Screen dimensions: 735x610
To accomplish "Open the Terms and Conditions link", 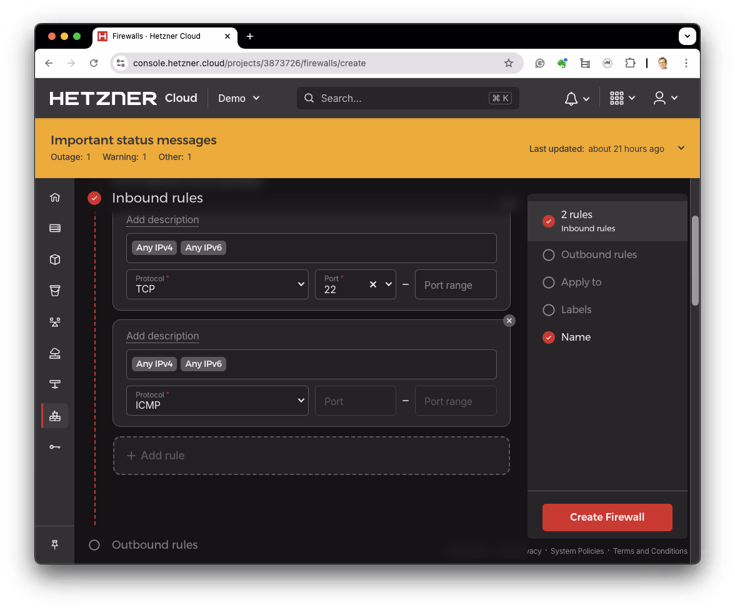I will (650, 551).
